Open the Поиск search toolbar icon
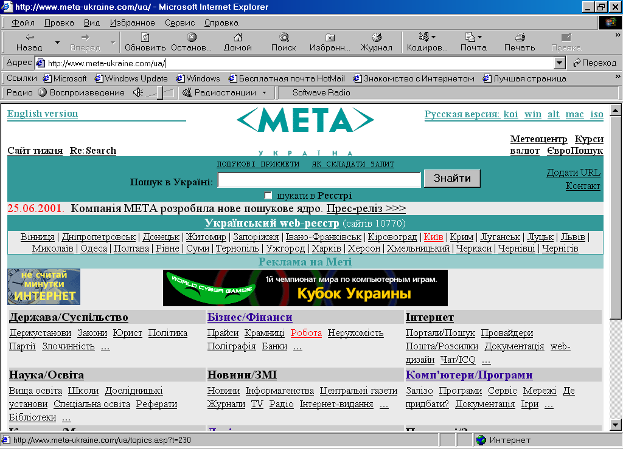 tap(284, 37)
